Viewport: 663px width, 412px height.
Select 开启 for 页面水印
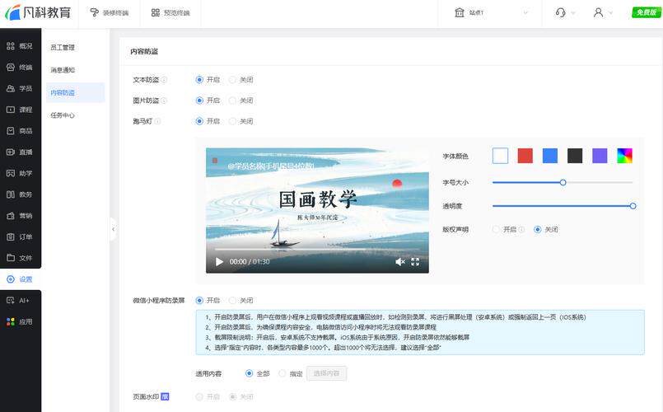(199, 397)
